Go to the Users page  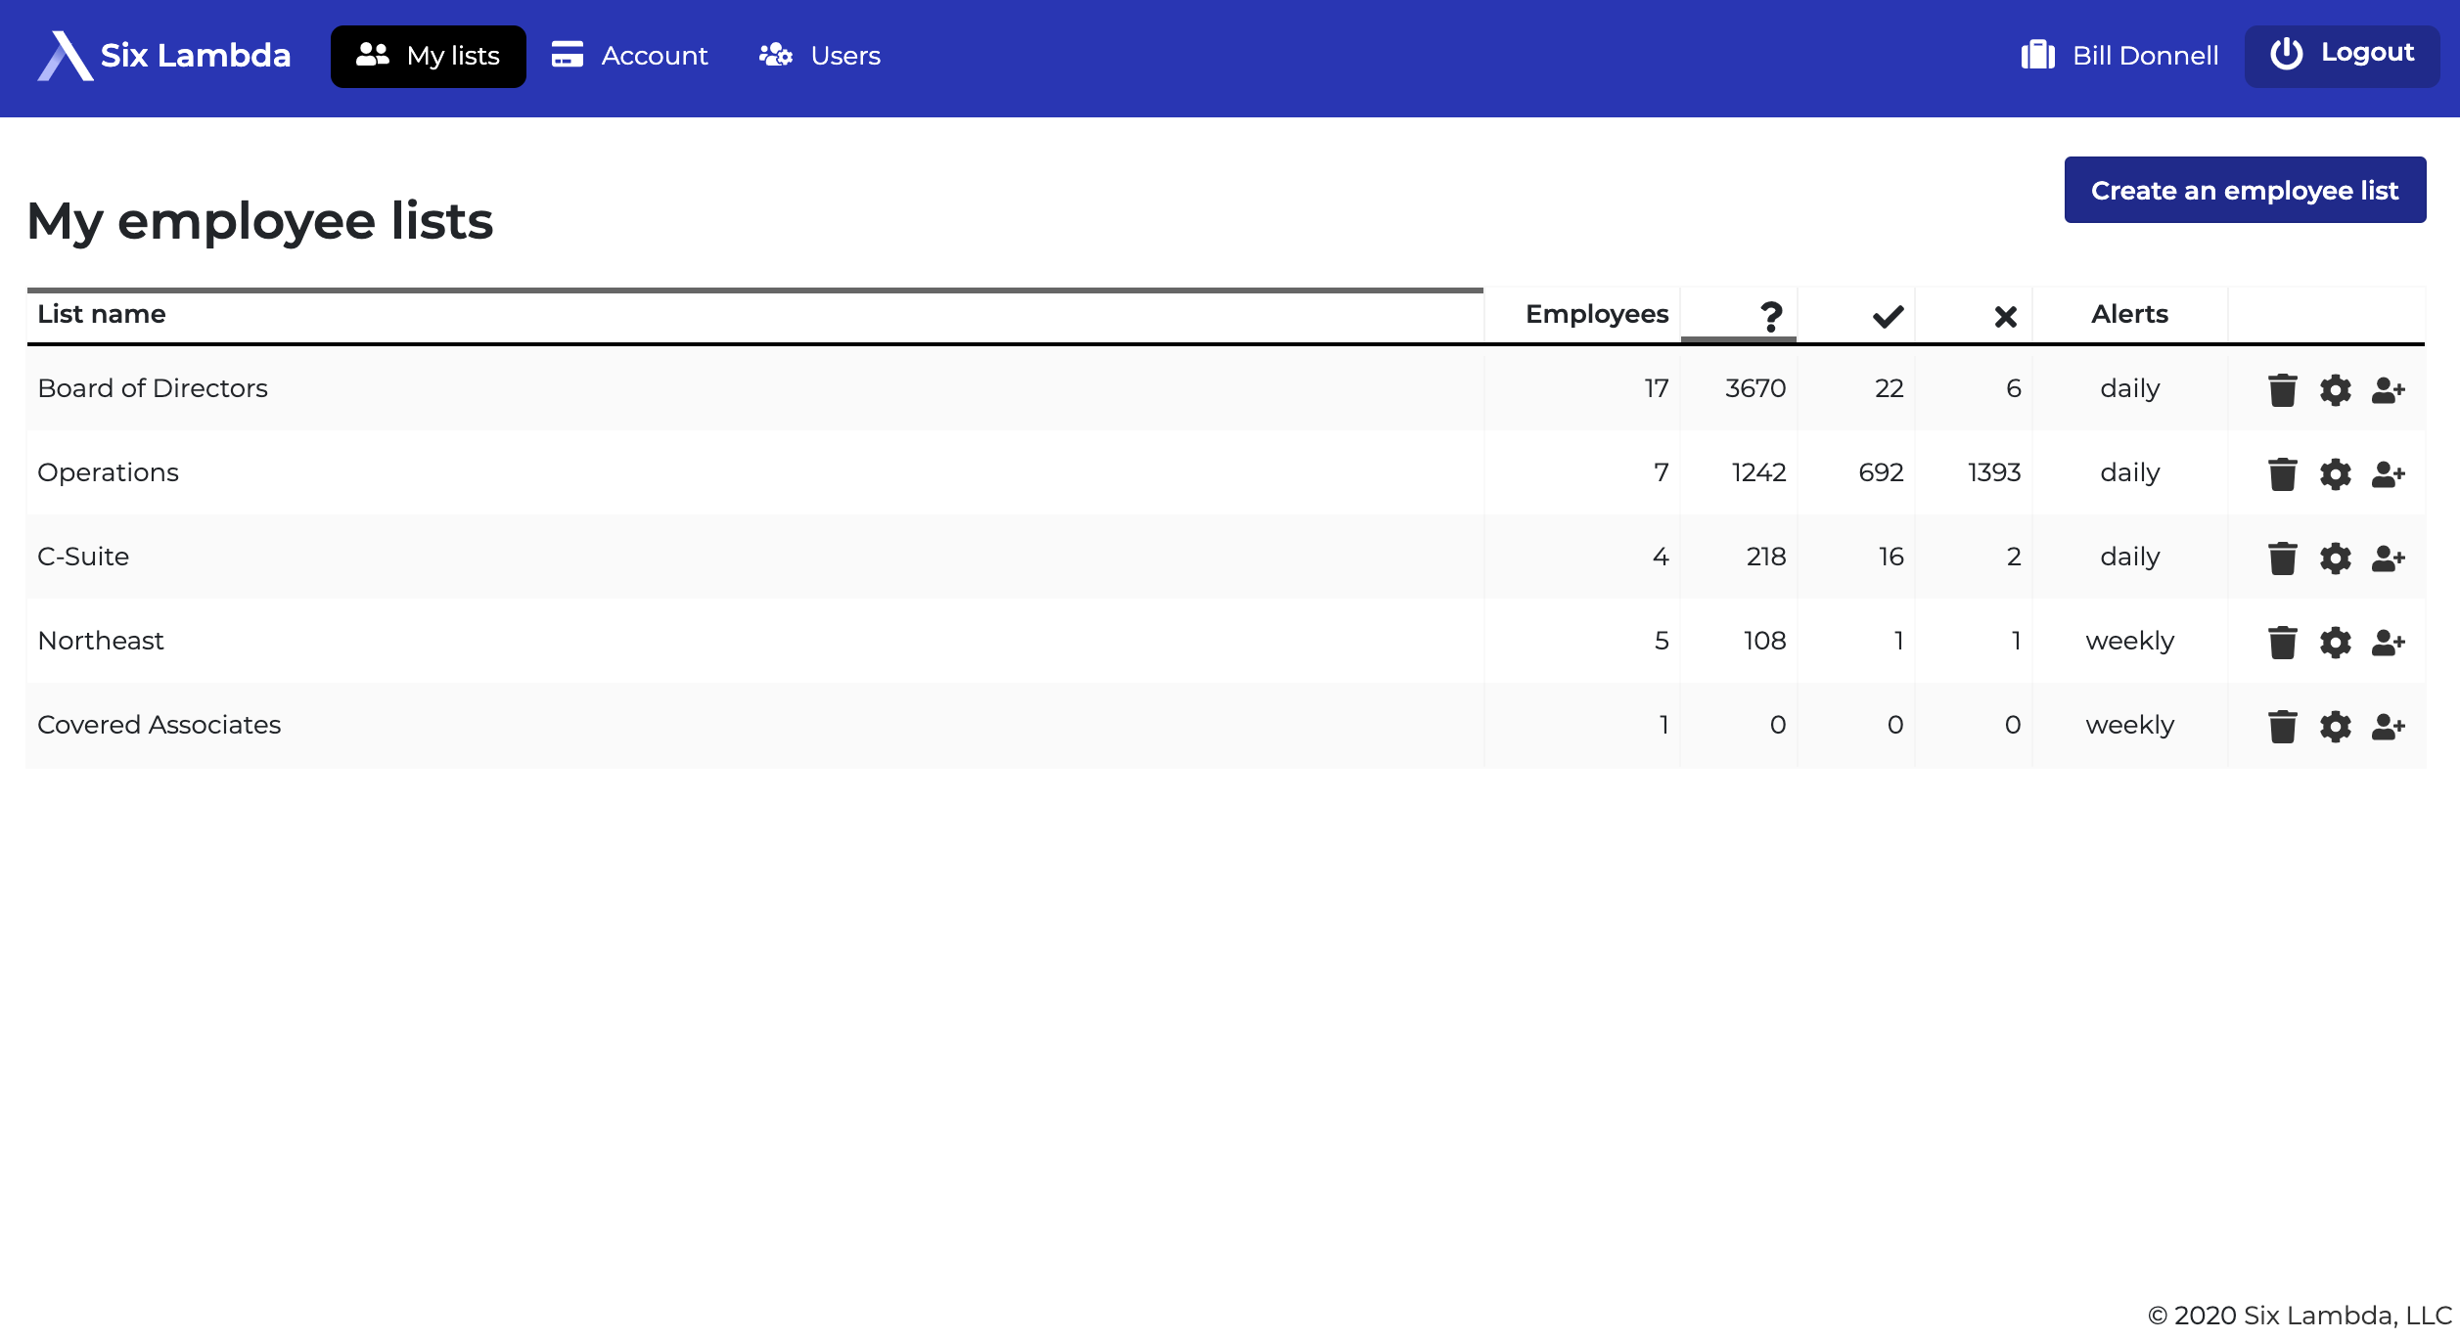point(820,56)
